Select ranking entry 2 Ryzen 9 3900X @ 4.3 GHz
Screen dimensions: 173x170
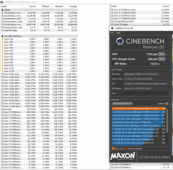coord(139,112)
